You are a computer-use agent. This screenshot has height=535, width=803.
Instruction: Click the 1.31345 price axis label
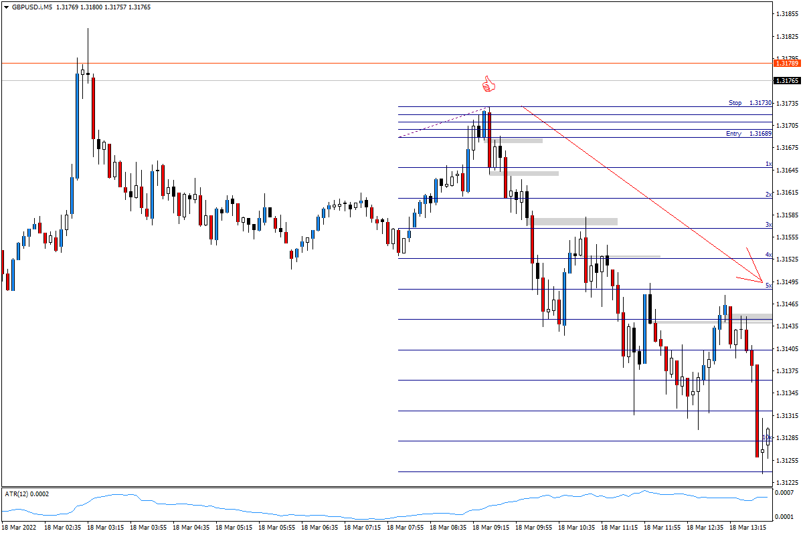[x=788, y=393]
